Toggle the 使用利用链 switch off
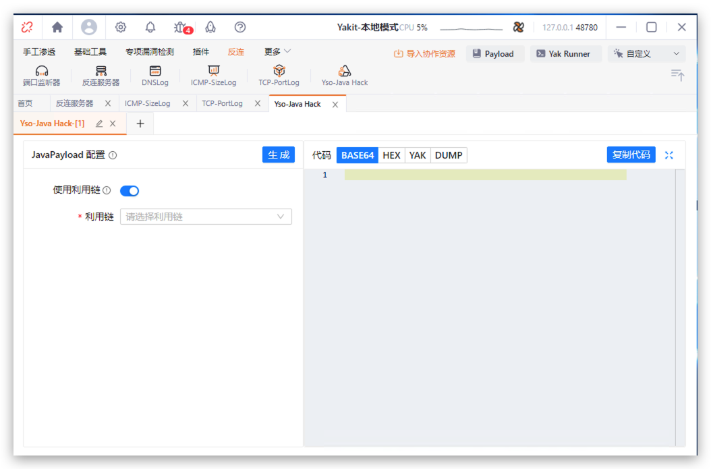 click(130, 191)
